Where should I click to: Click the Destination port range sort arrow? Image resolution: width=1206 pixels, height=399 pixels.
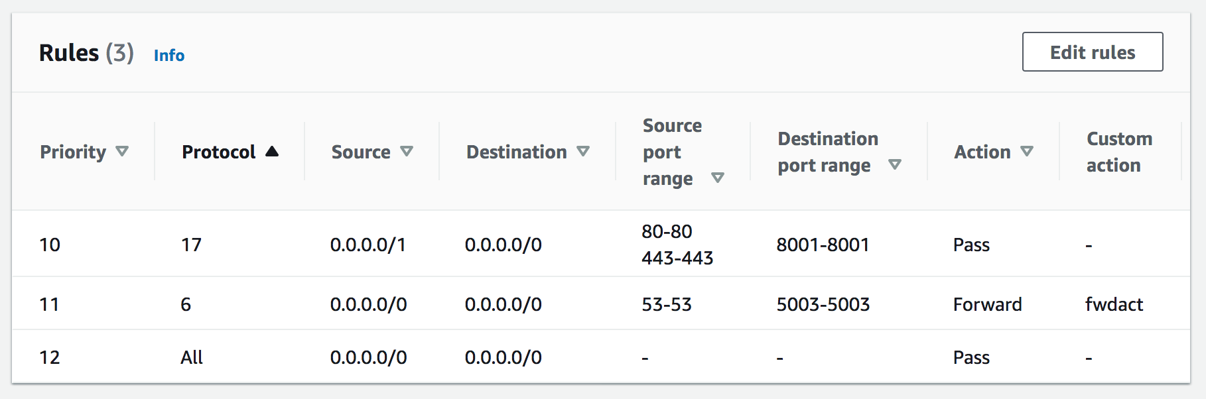[895, 164]
